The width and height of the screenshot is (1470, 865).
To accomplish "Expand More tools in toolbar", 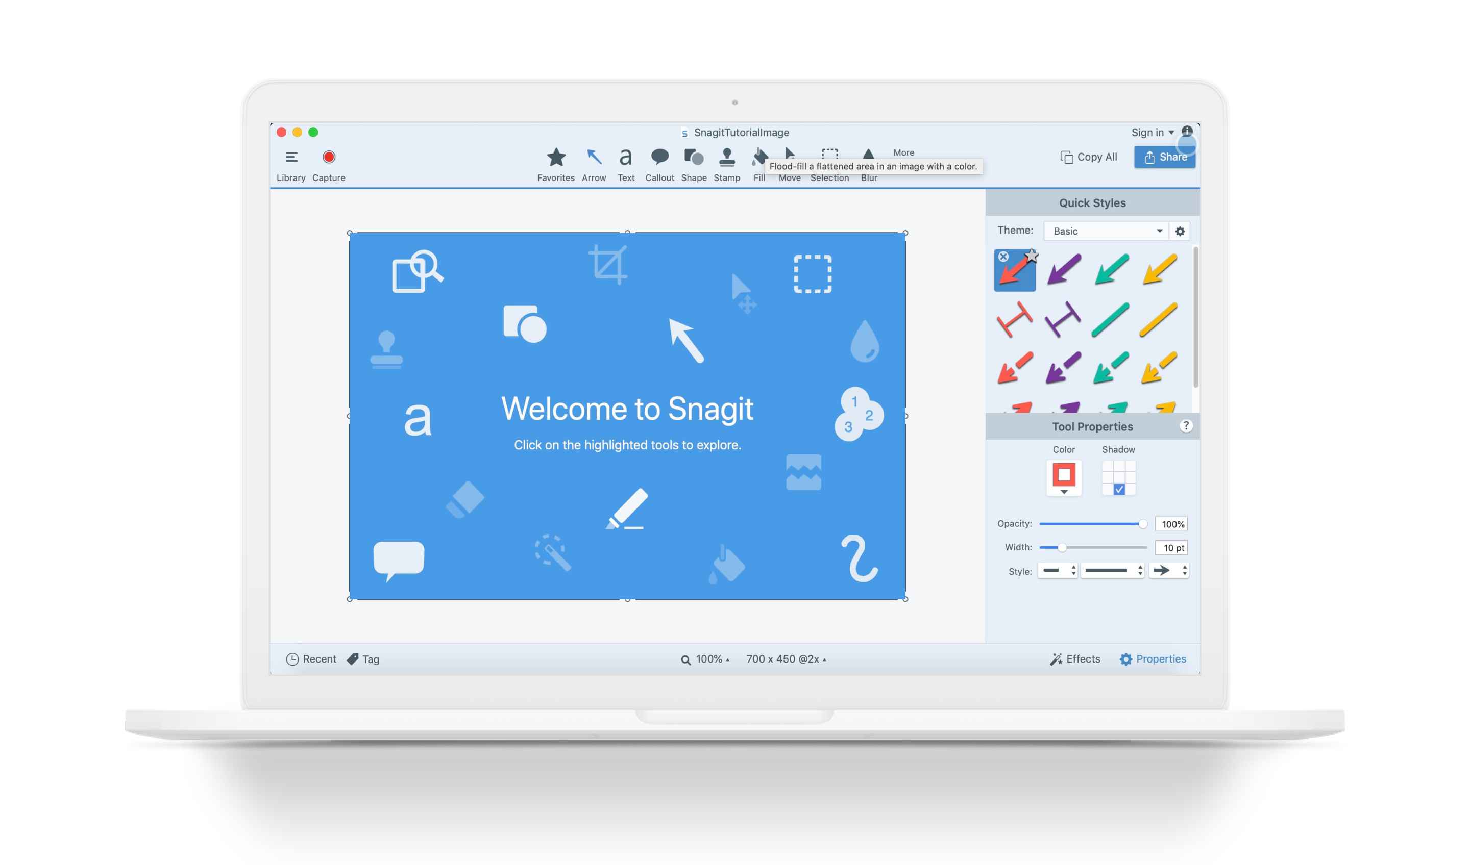I will pyautogui.click(x=903, y=151).
